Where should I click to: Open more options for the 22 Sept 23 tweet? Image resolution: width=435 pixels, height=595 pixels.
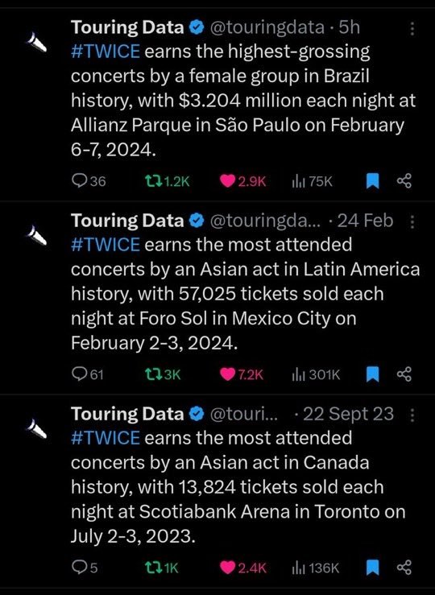(412, 415)
